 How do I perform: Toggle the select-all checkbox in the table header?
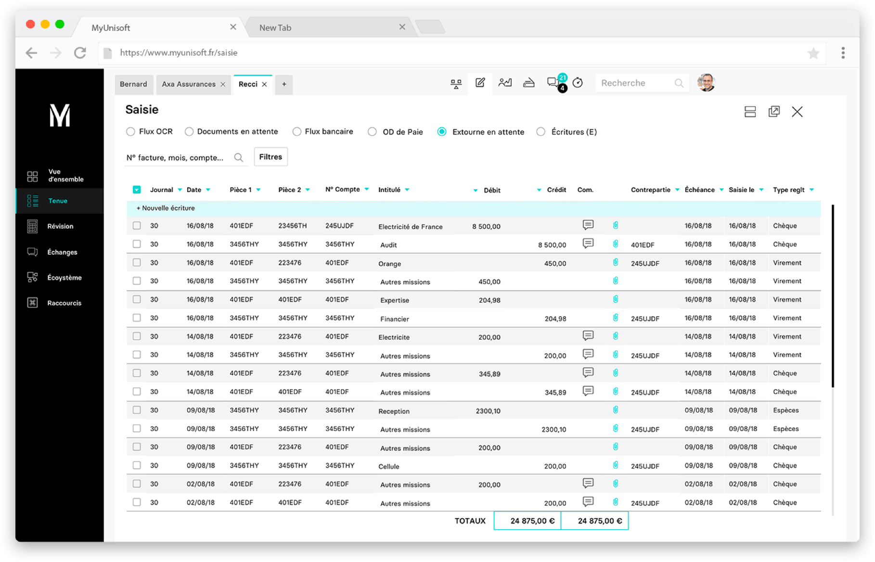coord(137,189)
